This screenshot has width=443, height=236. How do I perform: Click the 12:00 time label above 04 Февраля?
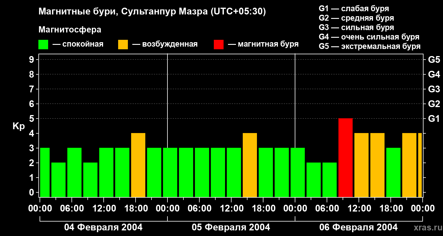[104, 209]
